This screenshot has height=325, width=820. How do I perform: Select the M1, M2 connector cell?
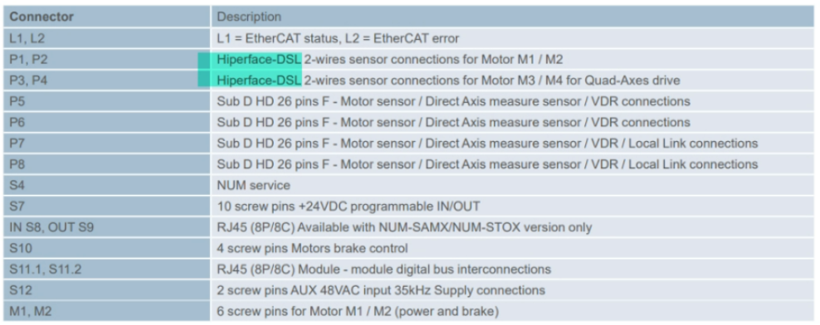tap(106, 312)
